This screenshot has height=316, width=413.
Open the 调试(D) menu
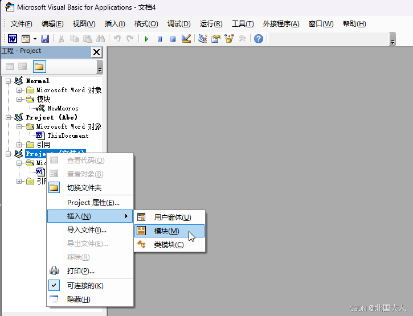point(179,24)
